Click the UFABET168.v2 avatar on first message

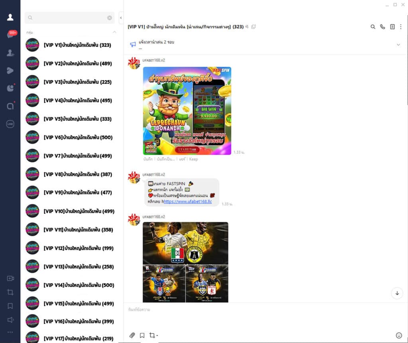click(x=134, y=63)
